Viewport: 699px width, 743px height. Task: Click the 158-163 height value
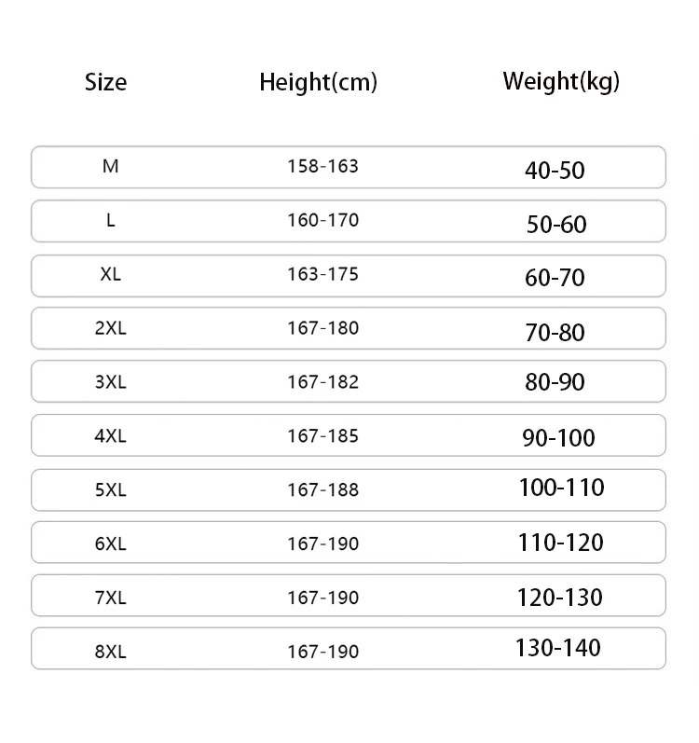coord(323,166)
